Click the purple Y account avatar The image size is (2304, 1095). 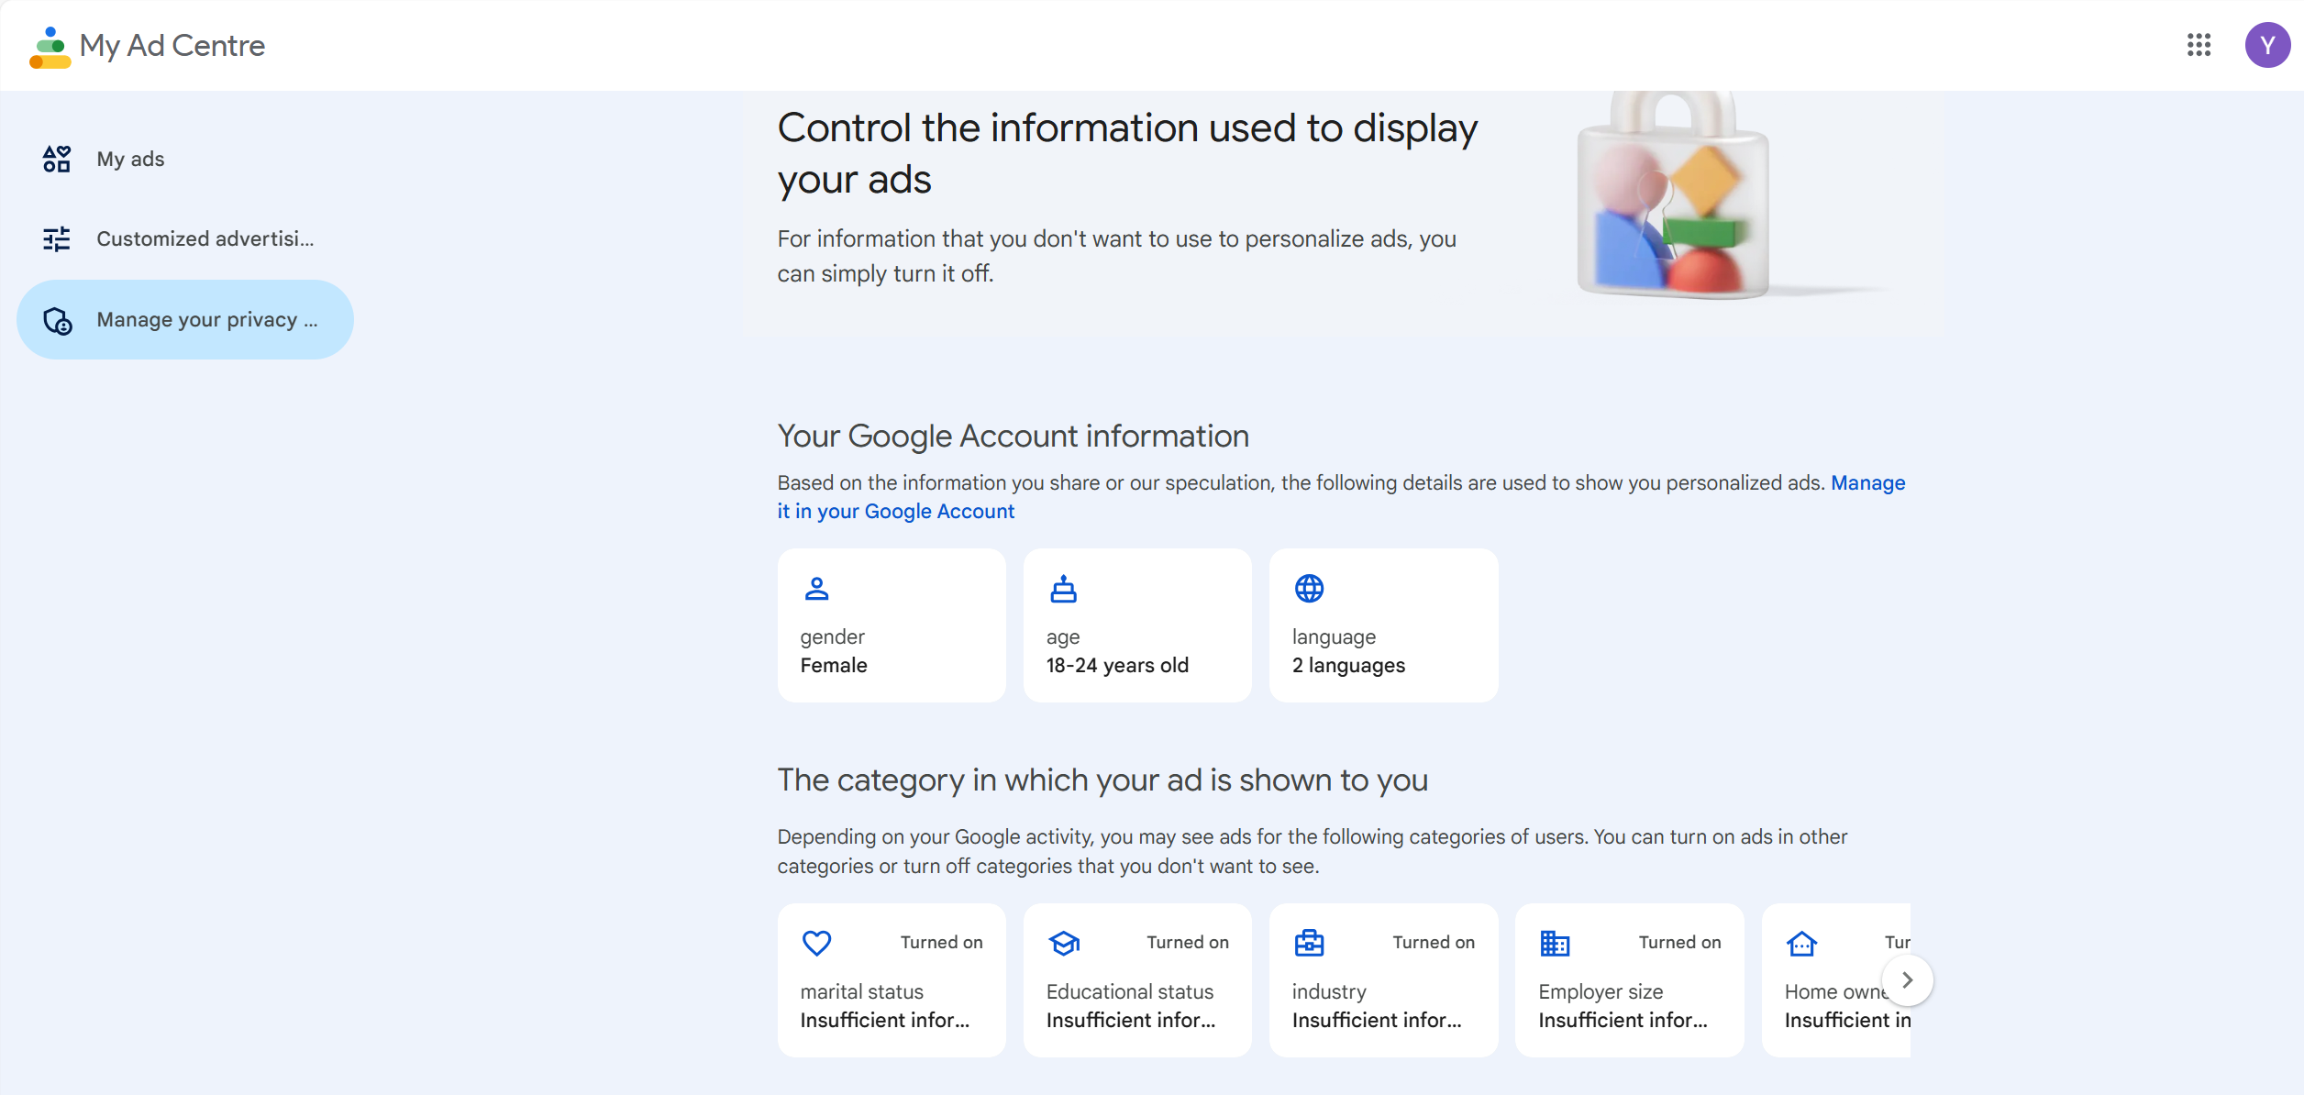pyautogui.click(x=2266, y=45)
